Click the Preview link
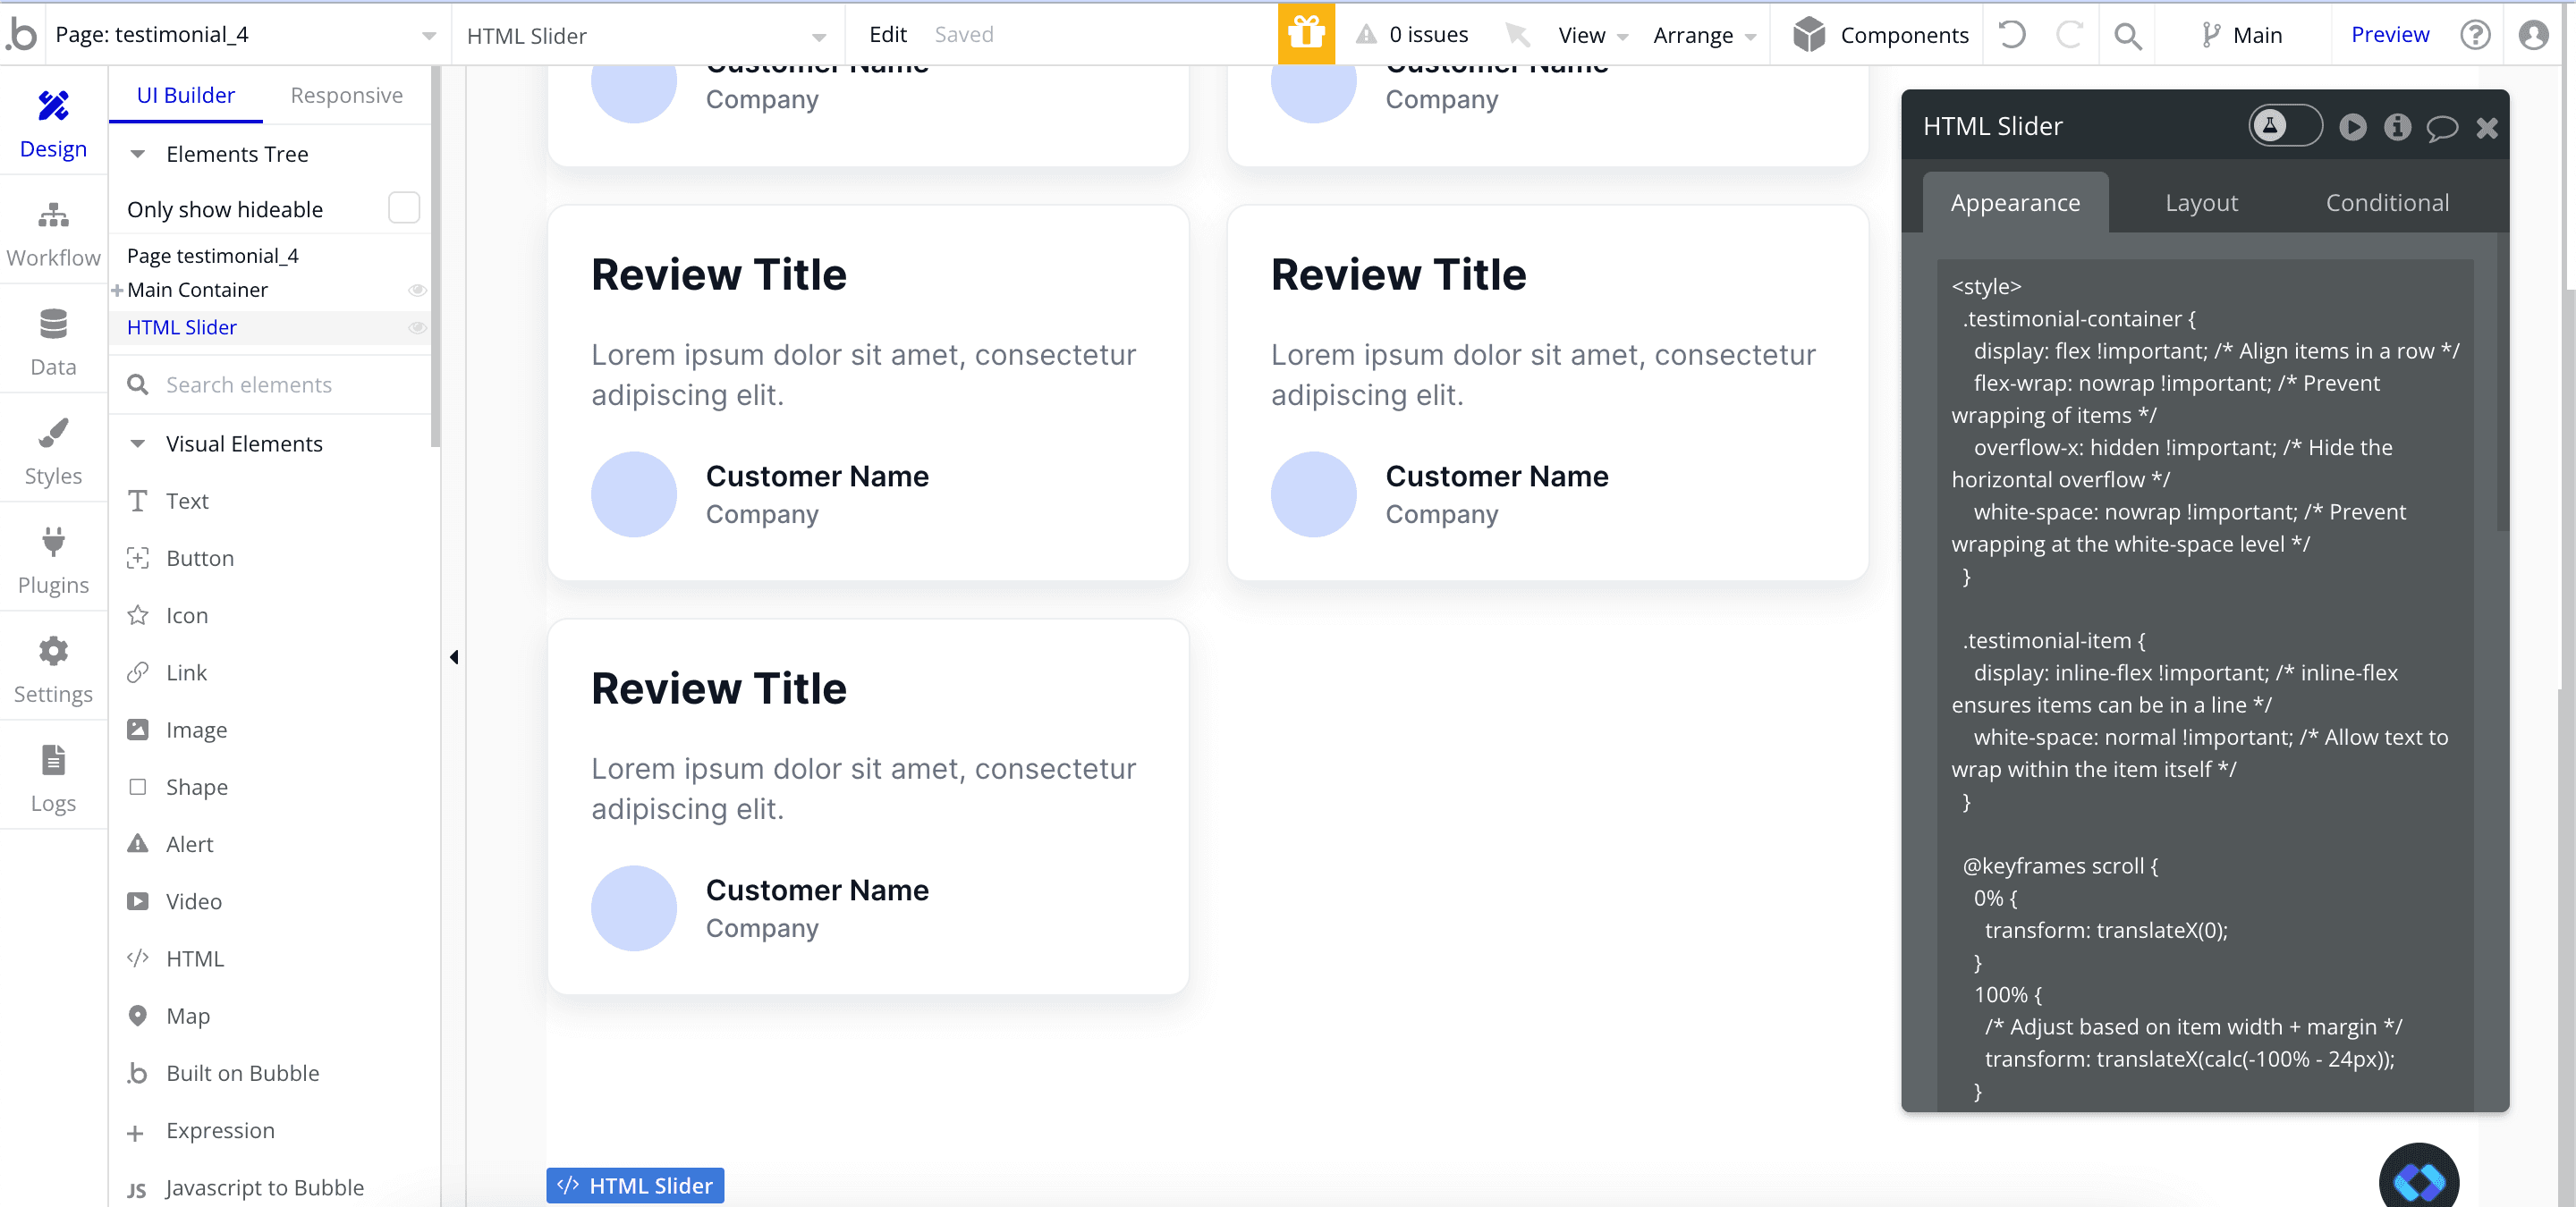Viewport: 2576px width, 1207px height. click(x=2389, y=35)
